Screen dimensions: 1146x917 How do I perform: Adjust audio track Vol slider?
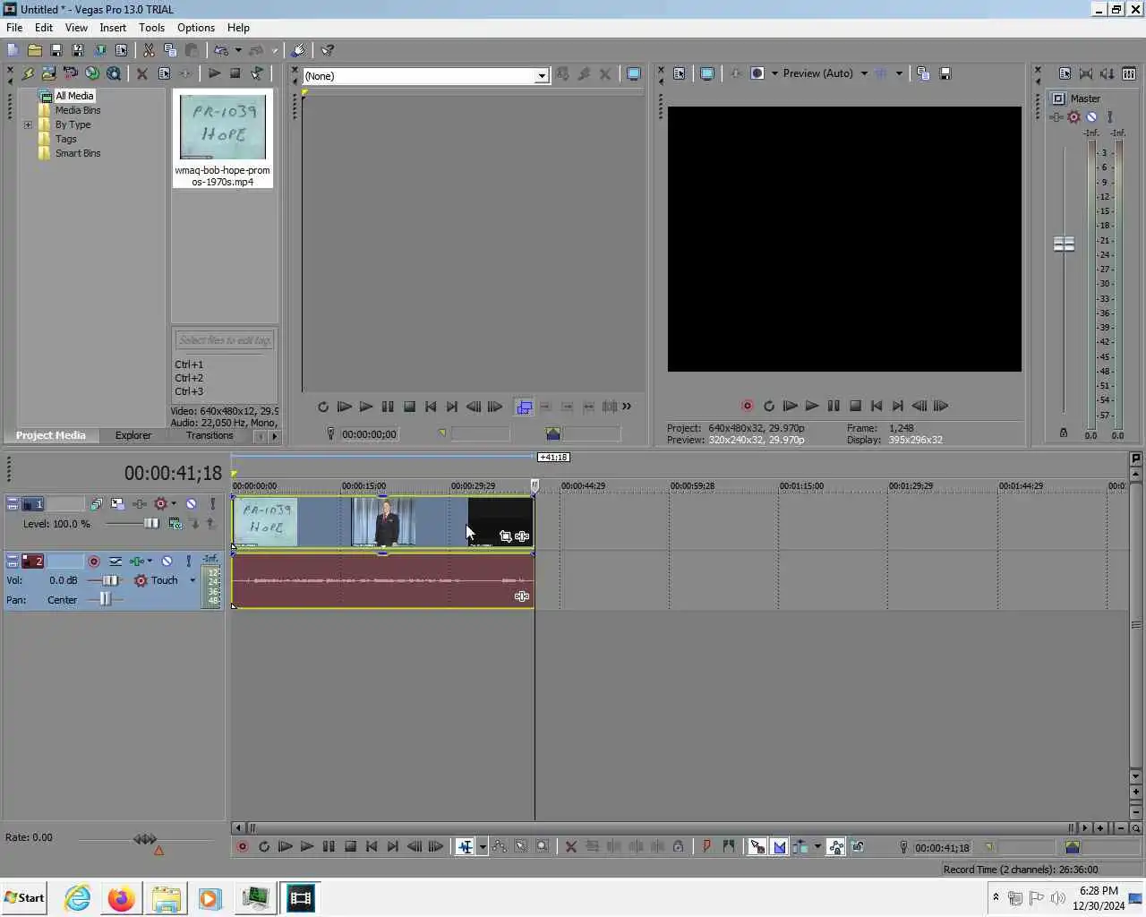110,580
